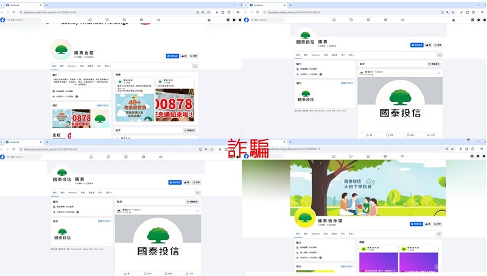Select 貼文 tab in lower-left 國泰投信 window

(55, 193)
